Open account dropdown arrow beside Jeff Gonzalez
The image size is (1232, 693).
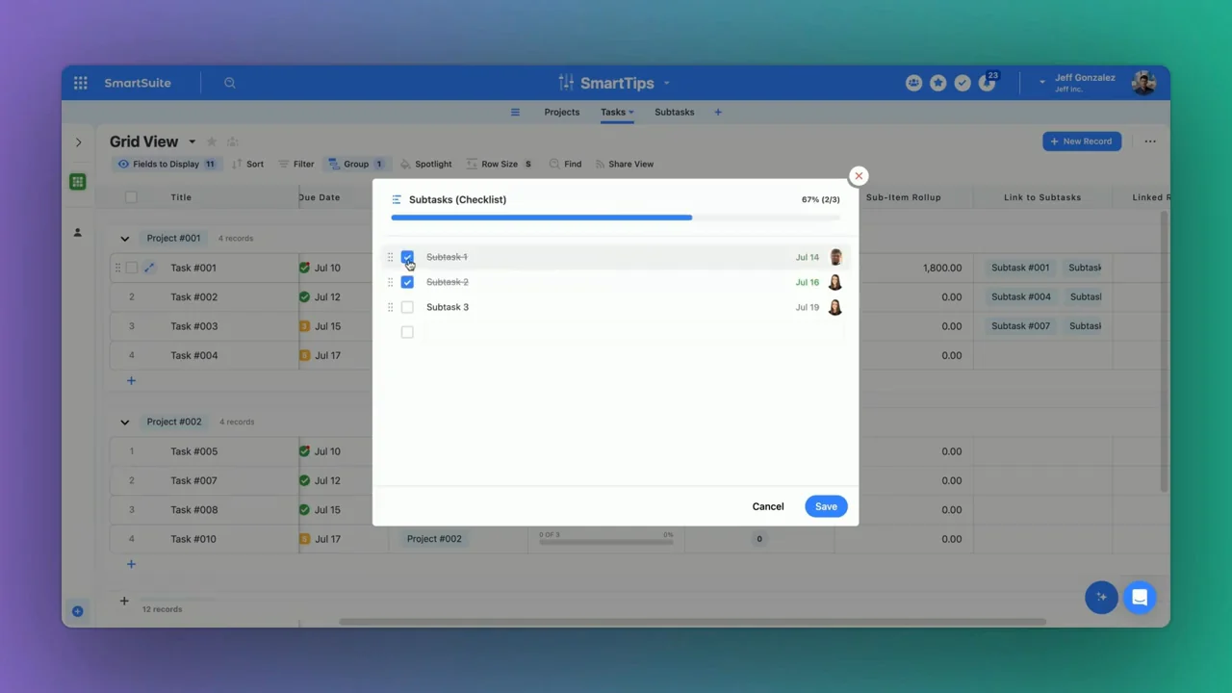pyautogui.click(x=1041, y=83)
